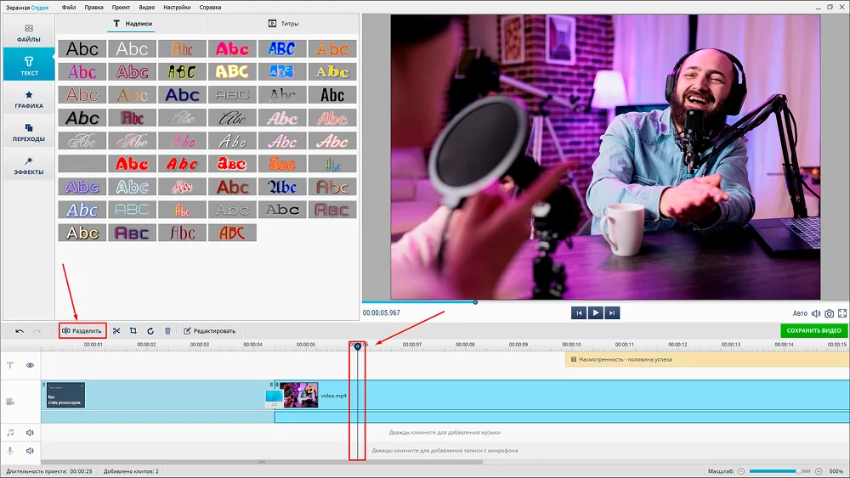Toggle fullscreen preview icon
Viewport: 850px width, 478px height.
(x=842, y=313)
